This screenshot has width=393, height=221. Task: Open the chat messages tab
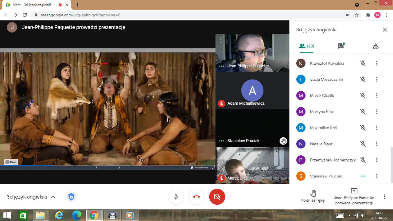[341, 46]
